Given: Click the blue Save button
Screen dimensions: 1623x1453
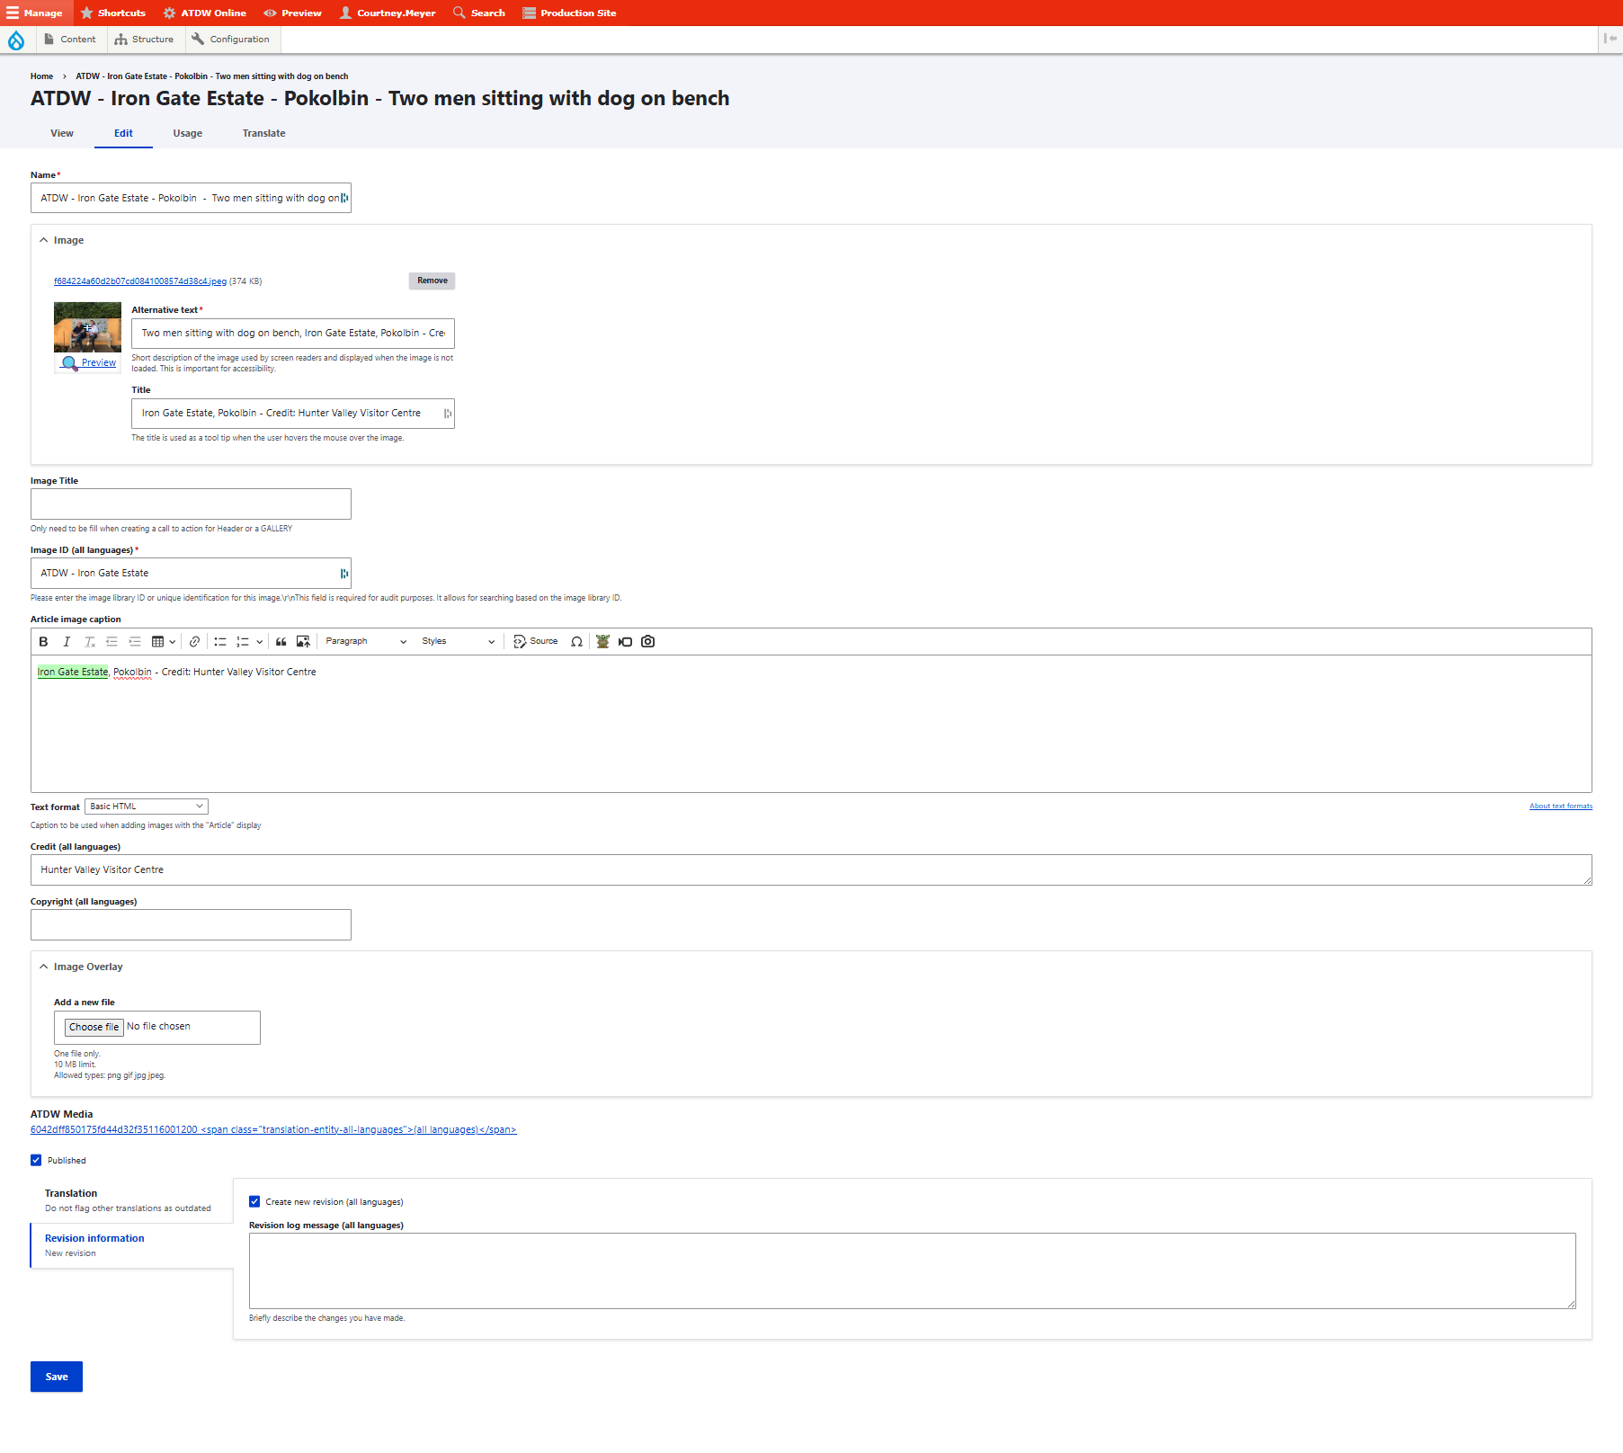Looking at the screenshot, I should [x=57, y=1377].
